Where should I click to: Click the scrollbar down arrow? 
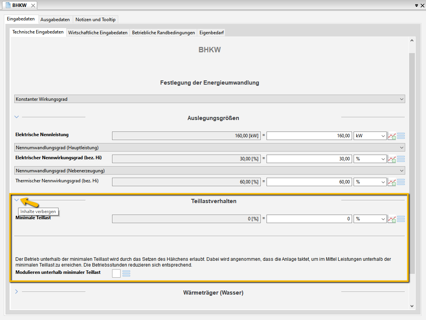tap(412, 306)
